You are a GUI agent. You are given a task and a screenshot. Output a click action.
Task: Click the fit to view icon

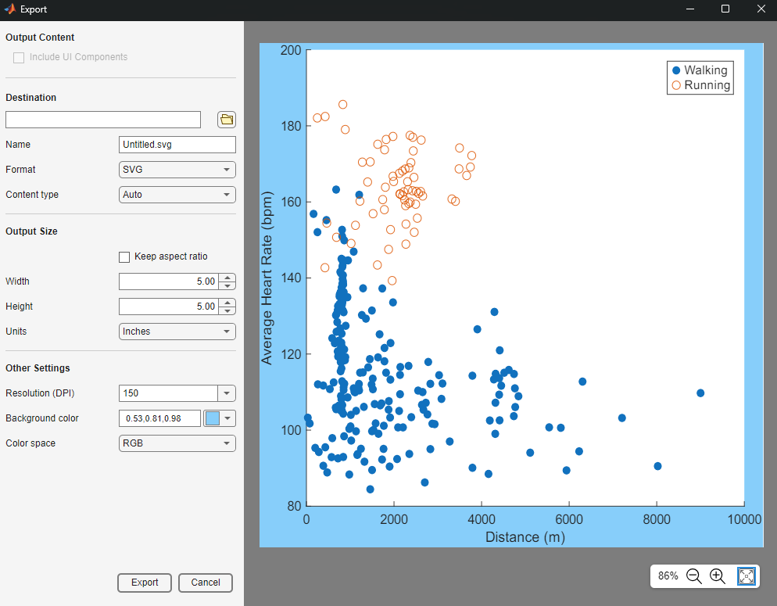(747, 576)
